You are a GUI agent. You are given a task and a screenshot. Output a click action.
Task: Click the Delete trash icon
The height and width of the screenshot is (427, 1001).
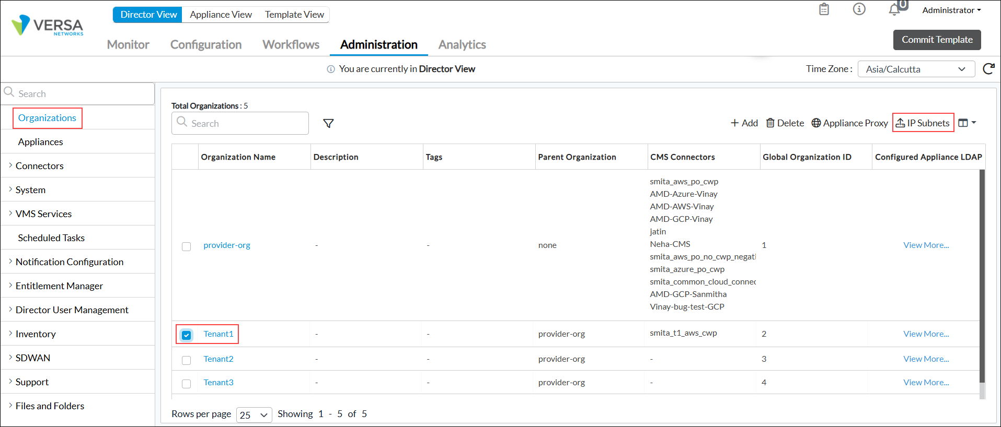770,123
